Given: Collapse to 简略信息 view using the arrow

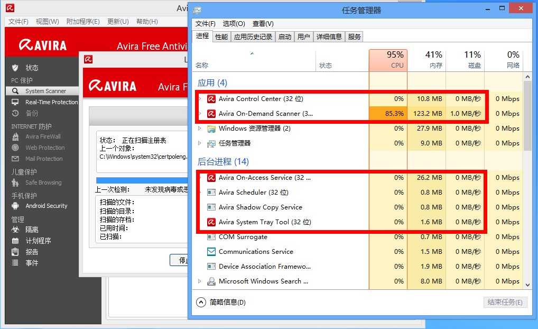Looking at the screenshot, I should click(201, 302).
